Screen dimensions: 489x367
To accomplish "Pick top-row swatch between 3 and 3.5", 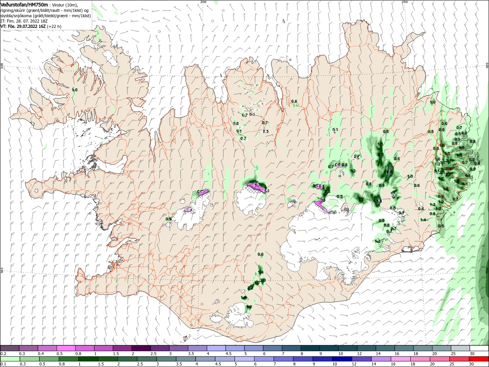I will (x=178, y=348).
